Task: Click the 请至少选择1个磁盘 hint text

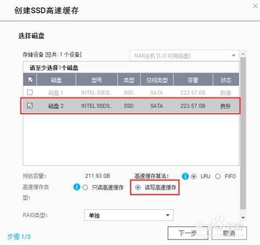Action: [54, 68]
